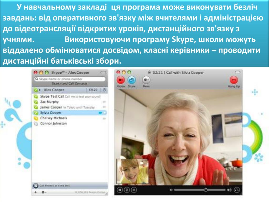The height and width of the screenshot is (202, 269).
Task: Click Alex Cooper green status icon
Action: (36, 90)
